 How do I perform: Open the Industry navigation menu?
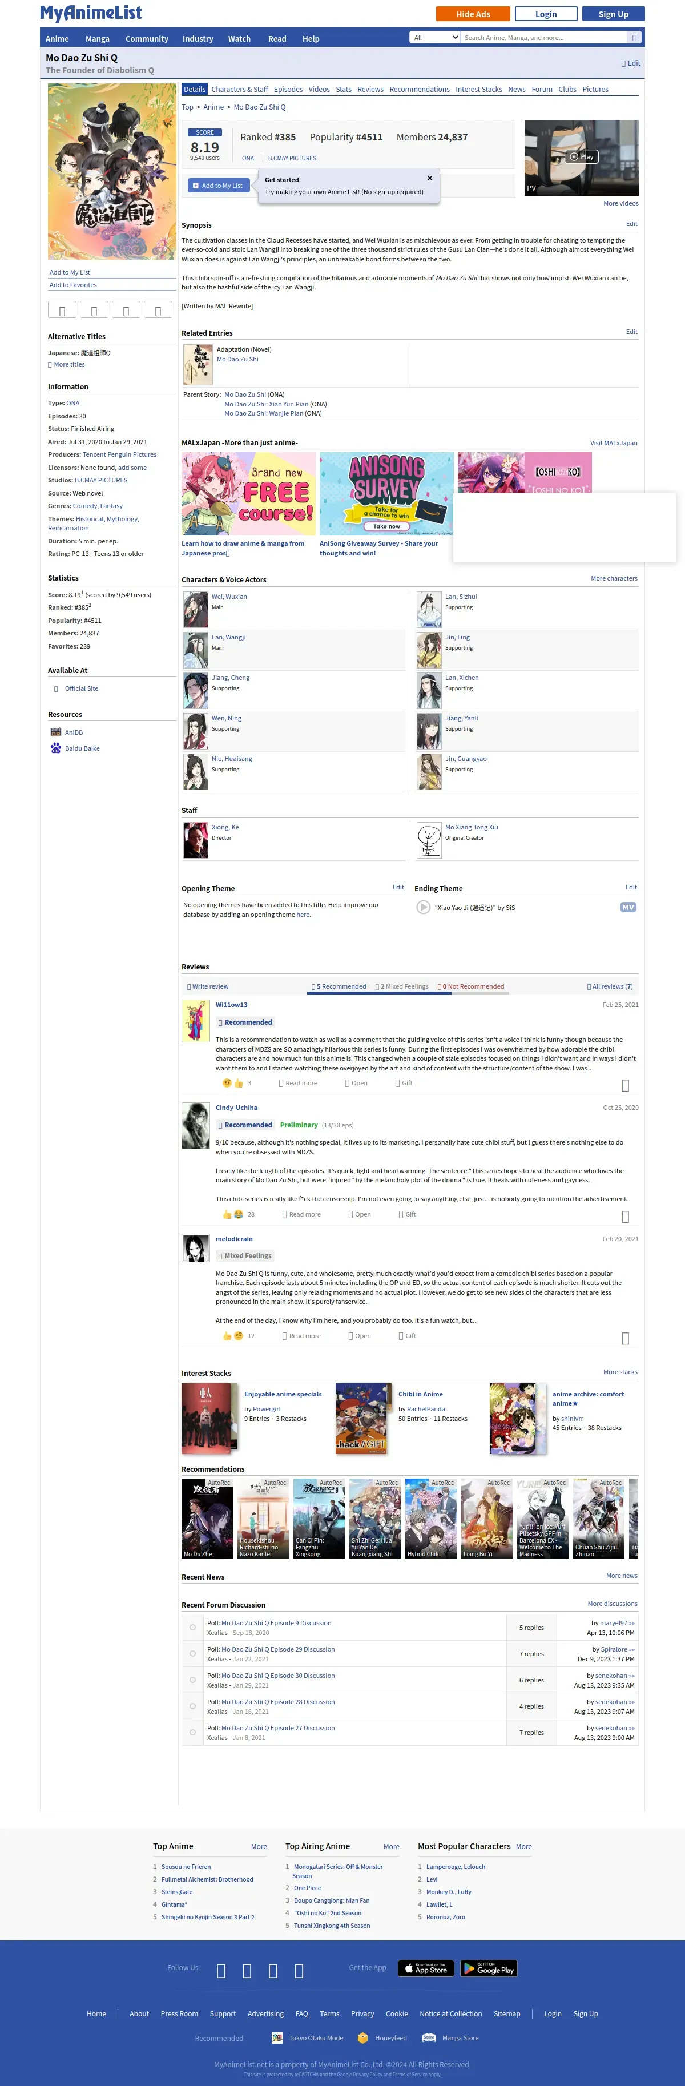198,39
